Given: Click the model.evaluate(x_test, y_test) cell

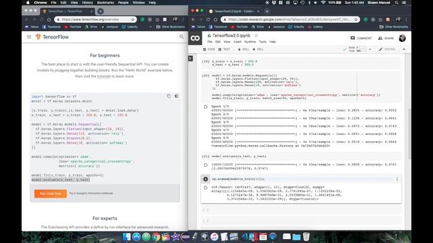Looking at the screenshot, I should coord(301,156).
